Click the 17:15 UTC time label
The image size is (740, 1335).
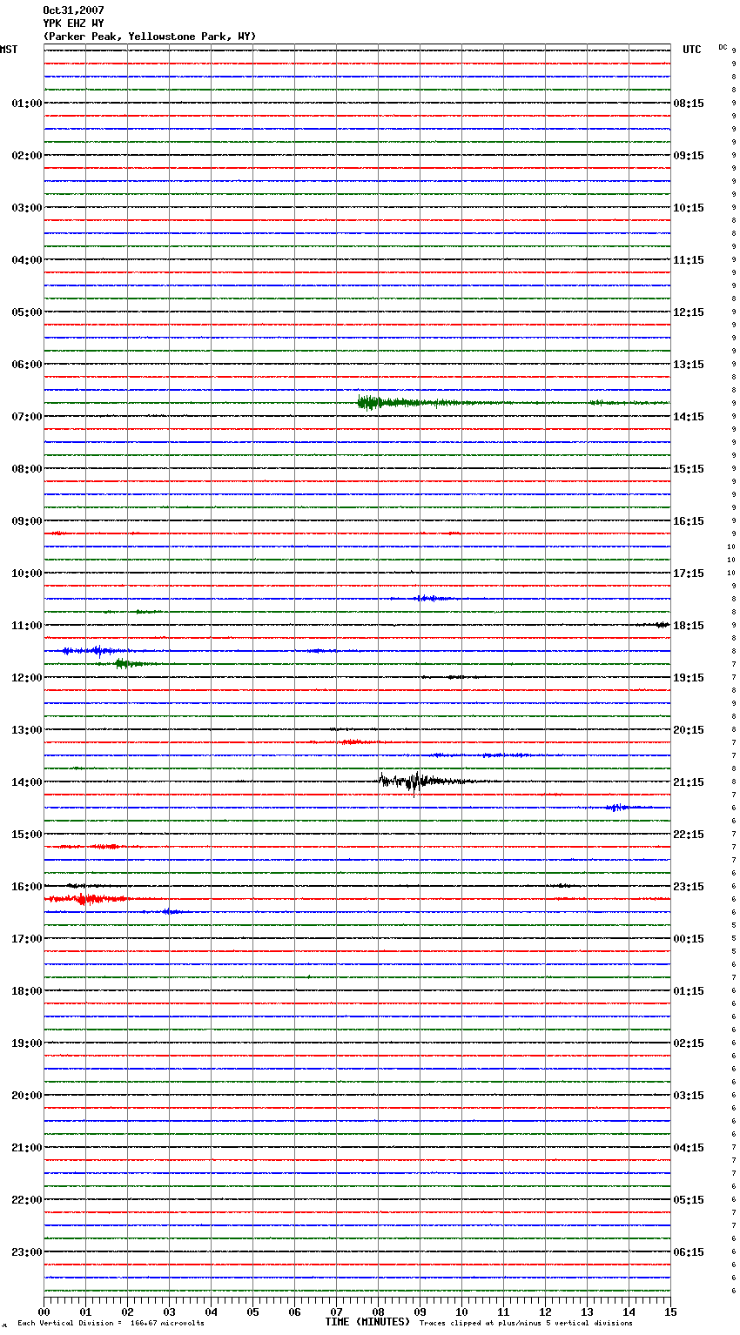pyautogui.click(x=689, y=573)
